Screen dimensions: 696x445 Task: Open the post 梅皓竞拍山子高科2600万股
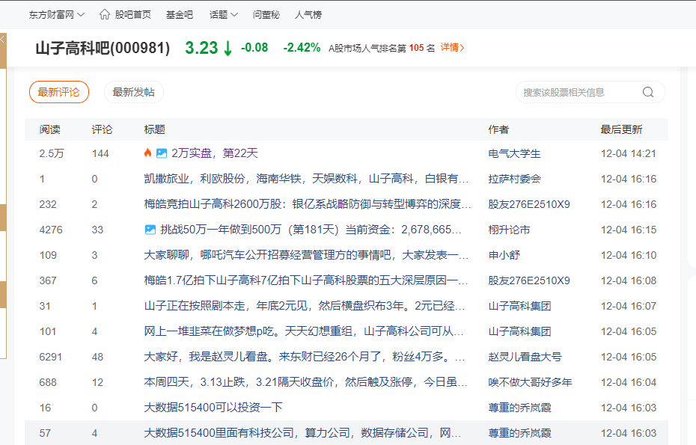click(x=308, y=204)
